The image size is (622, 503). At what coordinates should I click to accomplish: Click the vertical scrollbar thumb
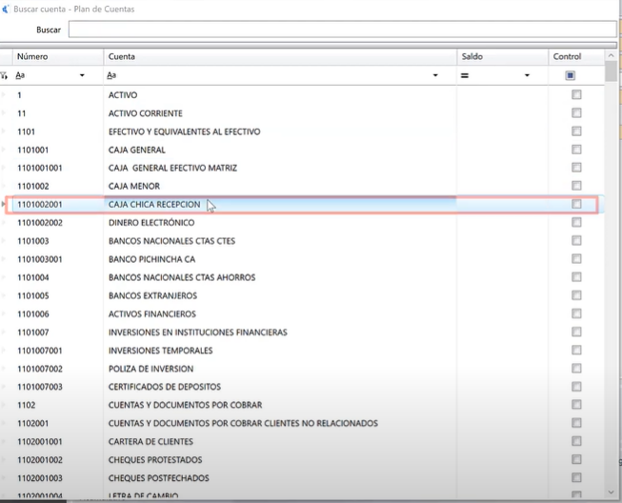611,71
